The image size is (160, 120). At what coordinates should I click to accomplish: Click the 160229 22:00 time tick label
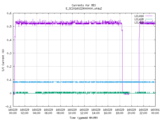143,111
